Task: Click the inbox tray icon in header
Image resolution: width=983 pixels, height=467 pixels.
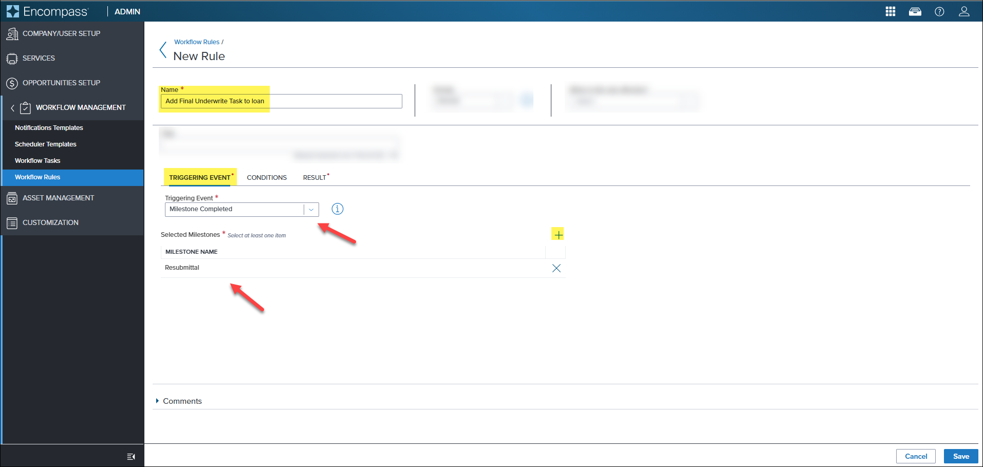Action: [x=915, y=11]
